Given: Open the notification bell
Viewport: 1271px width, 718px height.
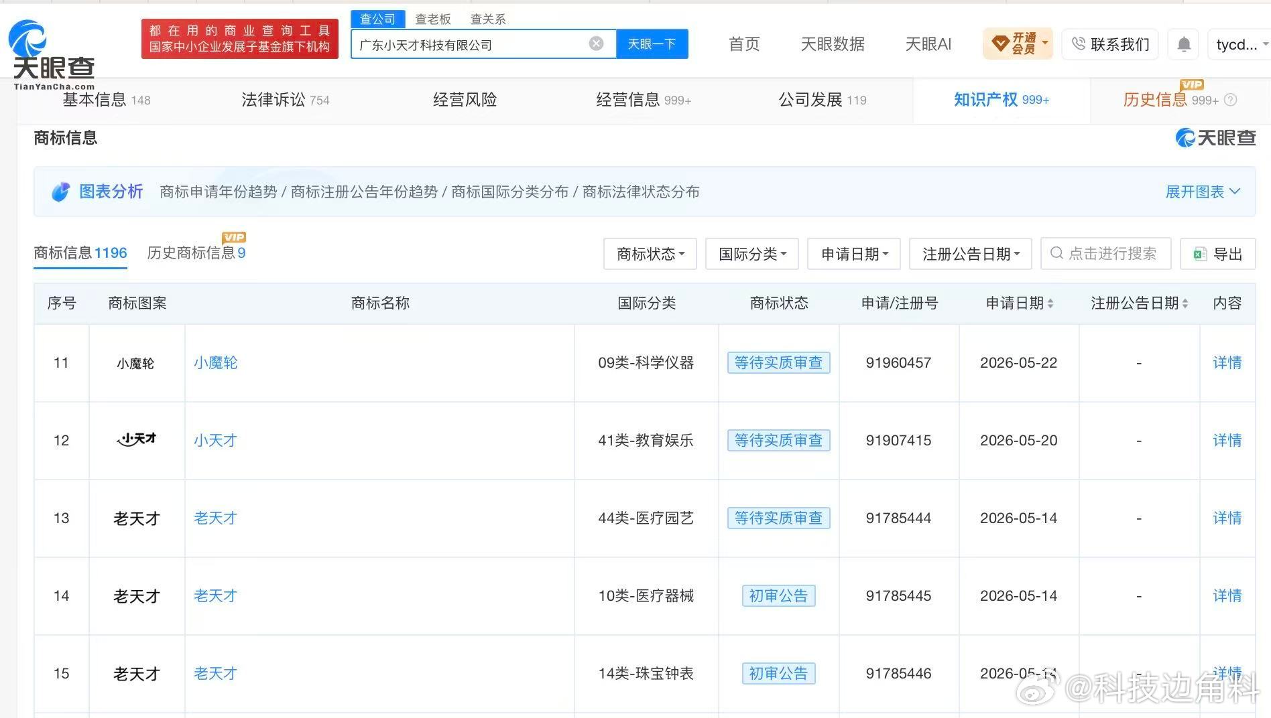Looking at the screenshot, I should [x=1184, y=44].
